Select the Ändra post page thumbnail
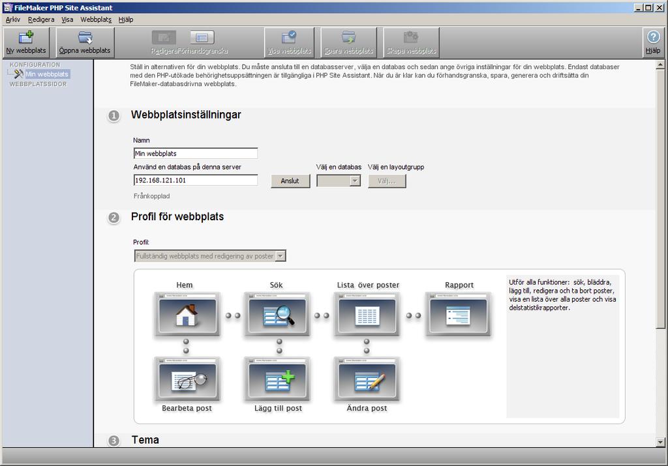This screenshot has height=466, width=668. coord(367,379)
